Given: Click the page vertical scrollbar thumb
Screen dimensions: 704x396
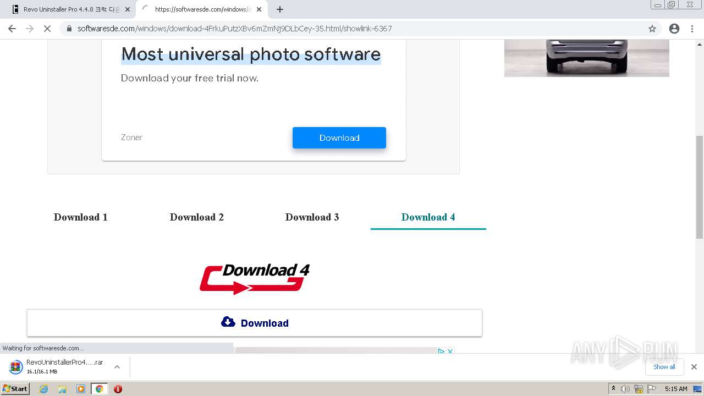Looking at the screenshot, I should click(x=700, y=187).
